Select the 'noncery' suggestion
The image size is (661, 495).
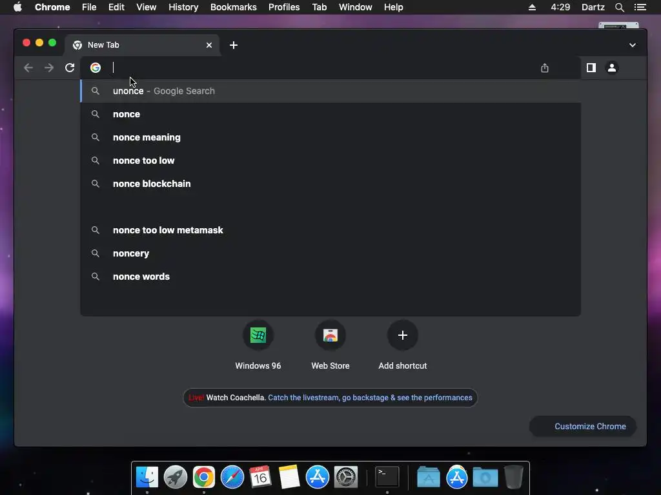tap(330, 253)
